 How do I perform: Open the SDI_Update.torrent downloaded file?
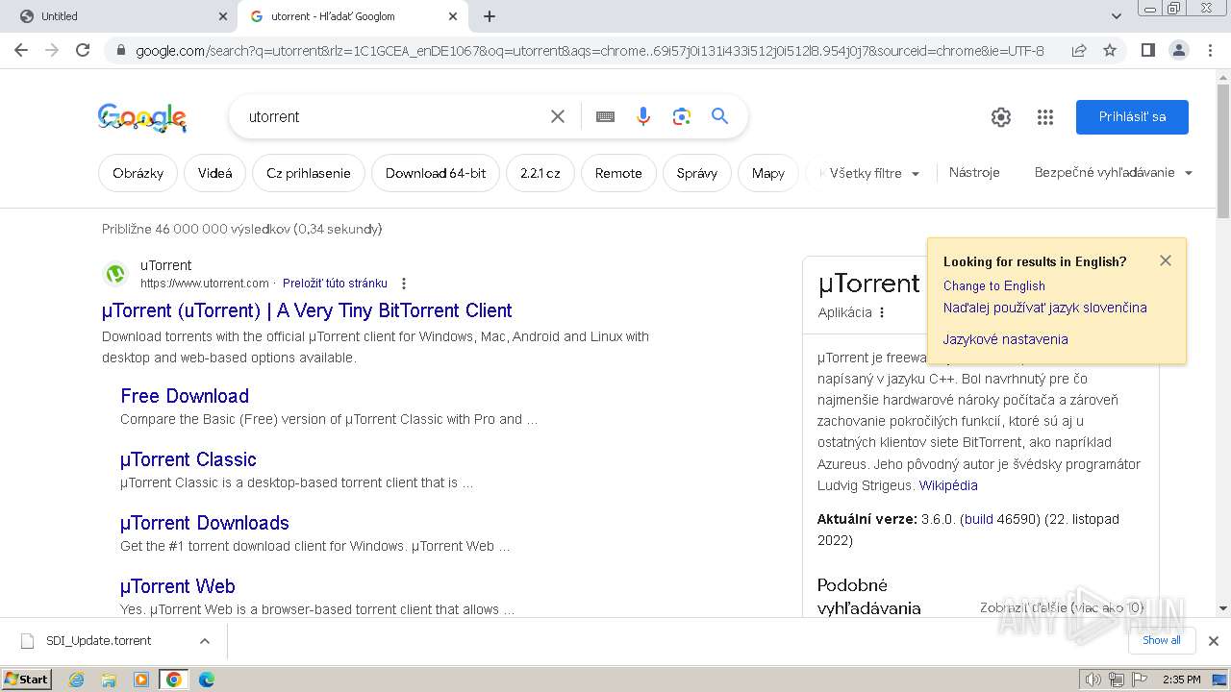[x=99, y=641]
